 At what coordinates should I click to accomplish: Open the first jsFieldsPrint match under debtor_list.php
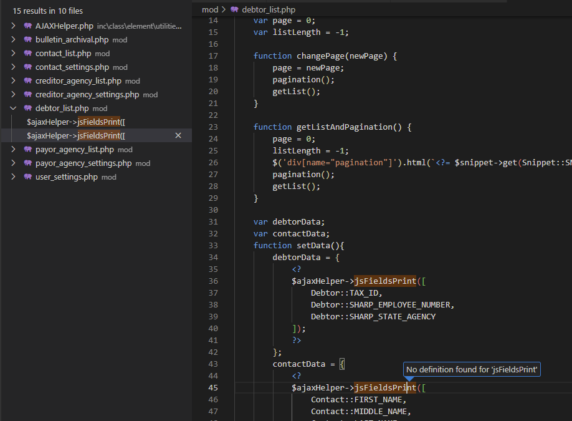[76, 122]
